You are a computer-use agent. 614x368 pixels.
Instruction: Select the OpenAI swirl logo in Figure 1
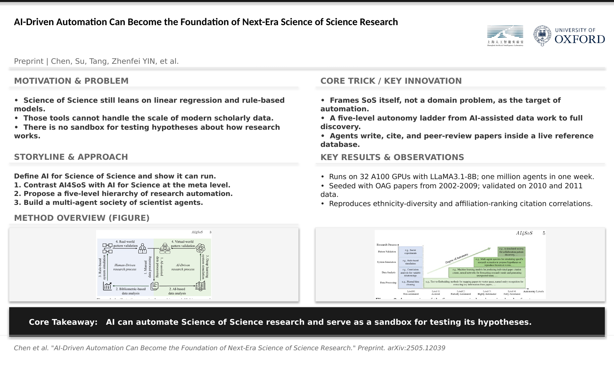200,248
